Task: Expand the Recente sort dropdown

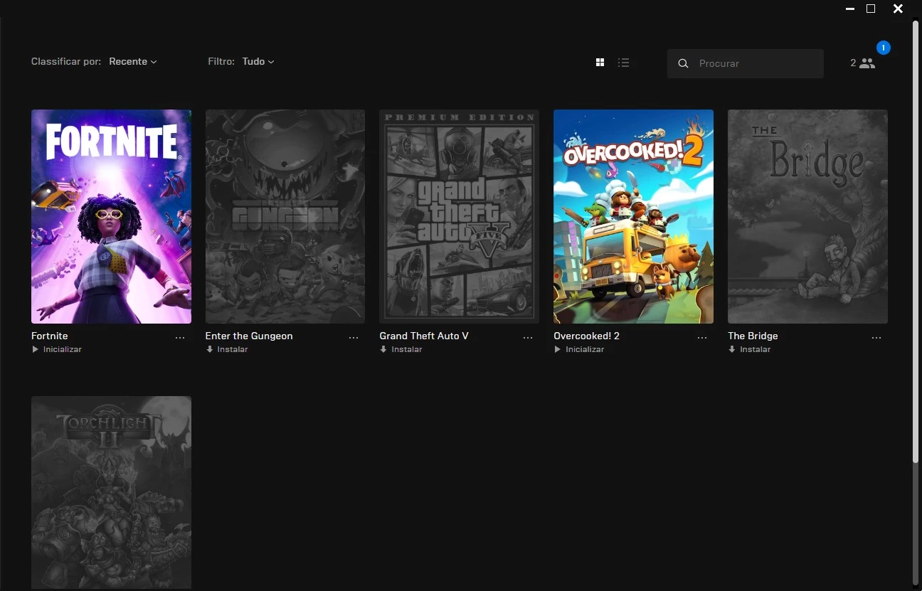Action: pyautogui.click(x=133, y=61)
